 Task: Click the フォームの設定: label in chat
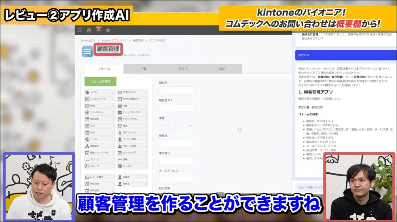point(308,114)
